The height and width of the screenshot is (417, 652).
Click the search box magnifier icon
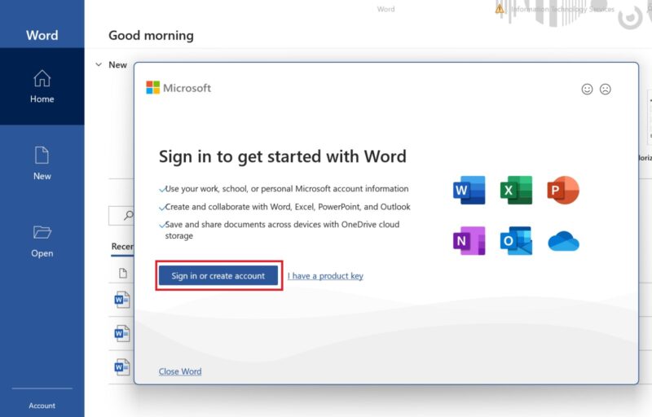[x=129, y=215]
